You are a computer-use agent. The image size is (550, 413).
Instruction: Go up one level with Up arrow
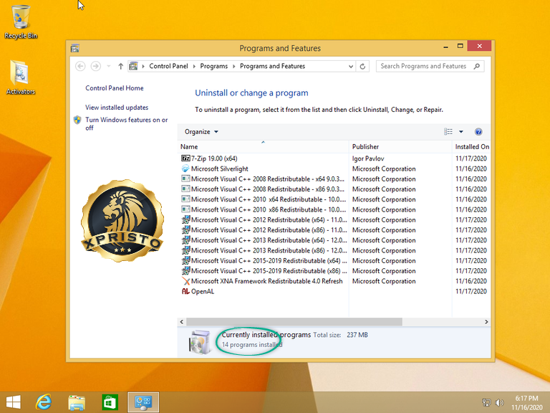point(120,66)
